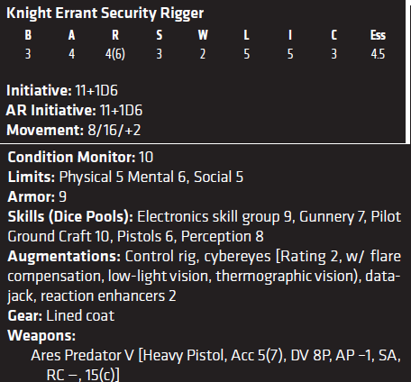Click Pistols 6 in the skills list
The image size is (411, 382).
coord(145,236)
